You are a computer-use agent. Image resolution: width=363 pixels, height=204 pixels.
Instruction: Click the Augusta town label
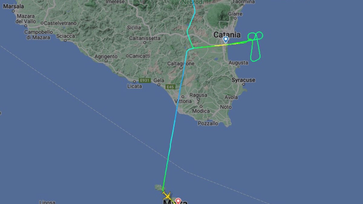238,63
